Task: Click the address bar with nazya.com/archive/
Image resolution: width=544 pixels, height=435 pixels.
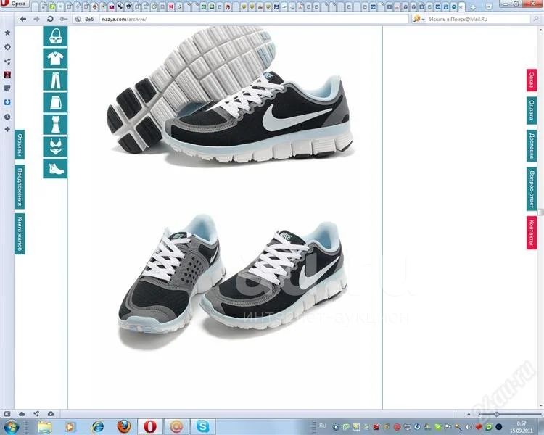Action: coord(253,19)
